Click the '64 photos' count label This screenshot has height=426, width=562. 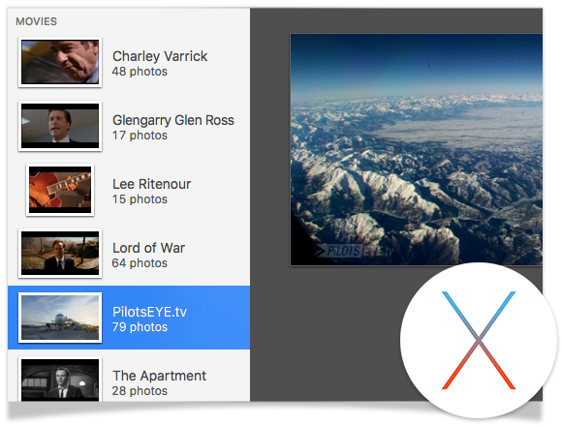coord(140,263)
